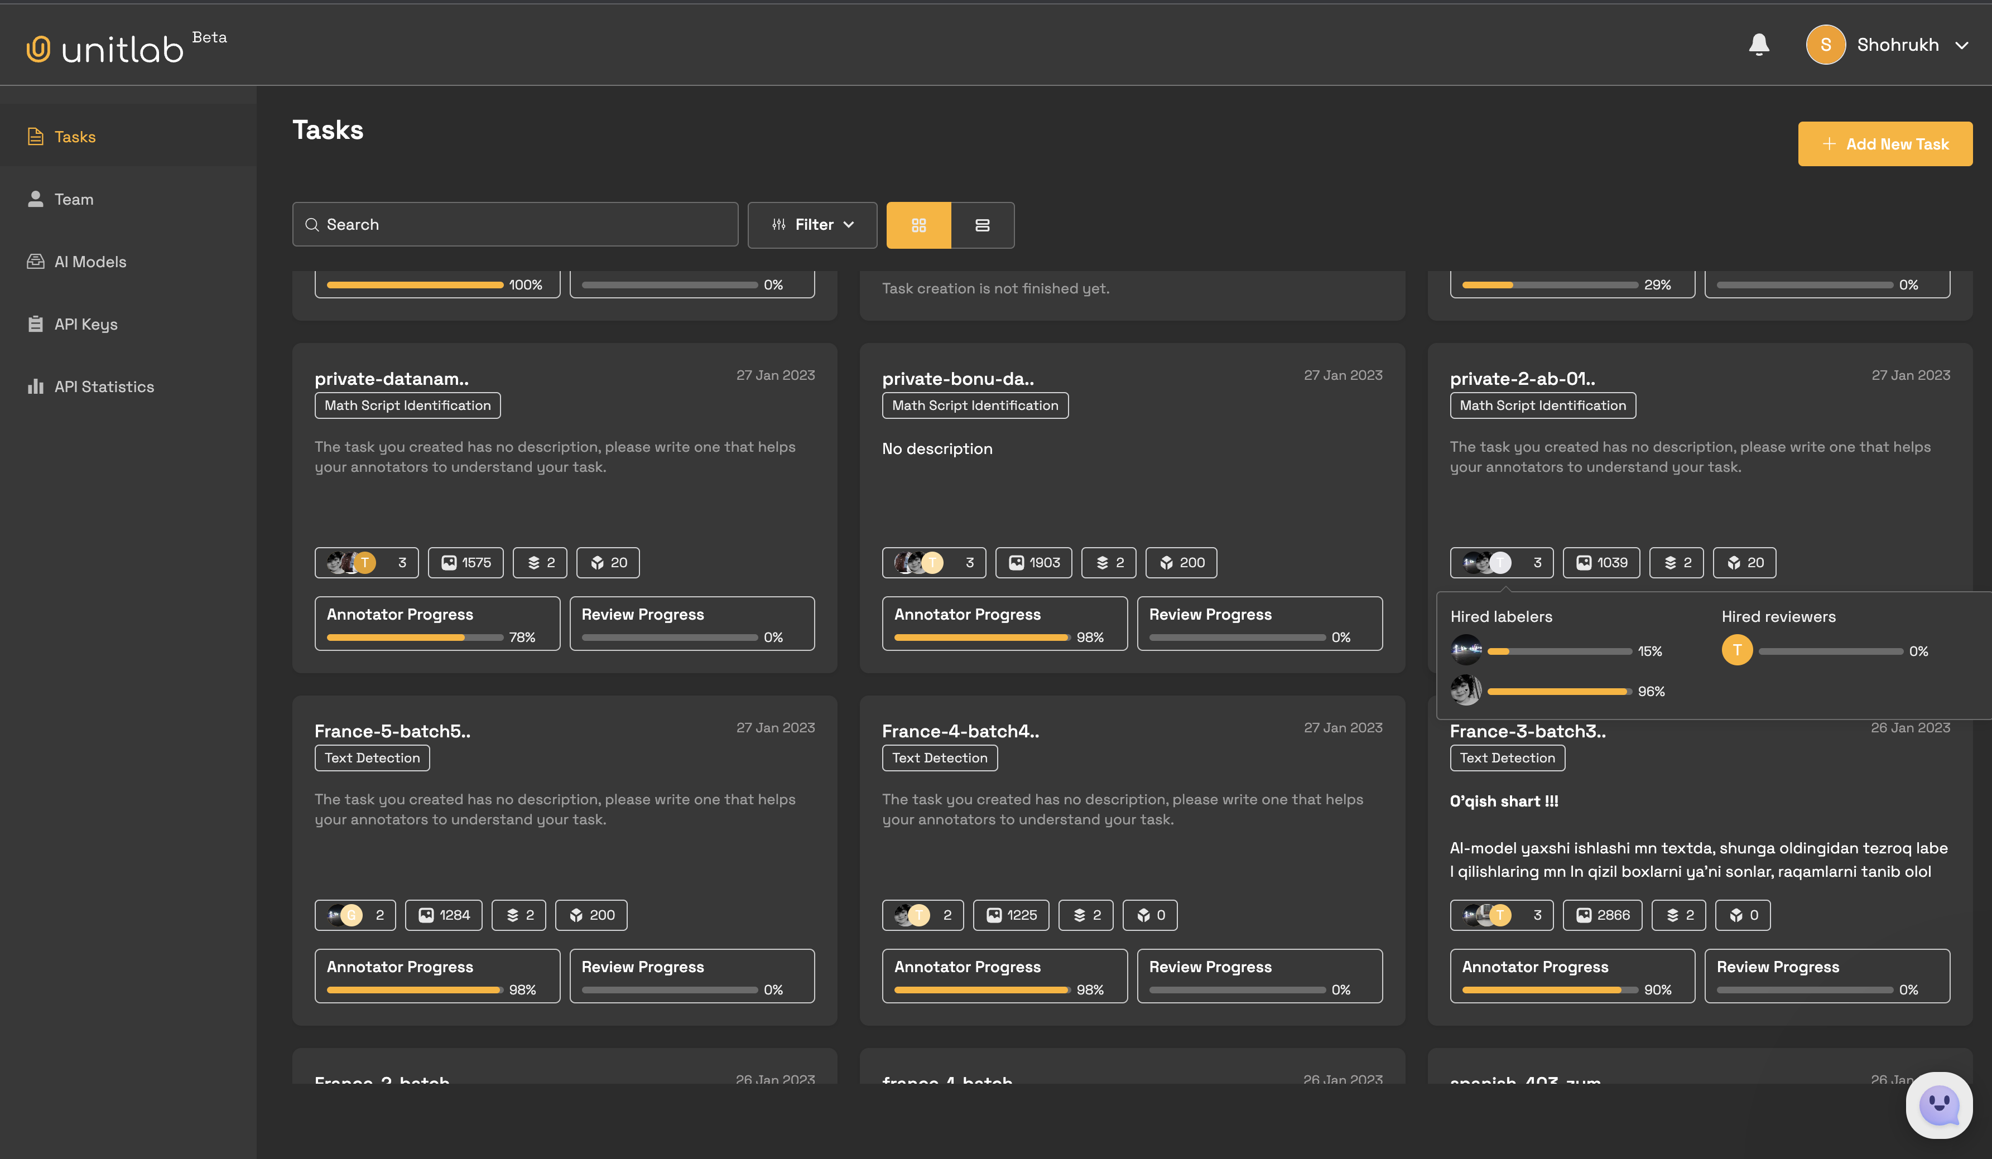
Task: Click members badge on France-3-batch3.. card
Action: click(1502, 915)
